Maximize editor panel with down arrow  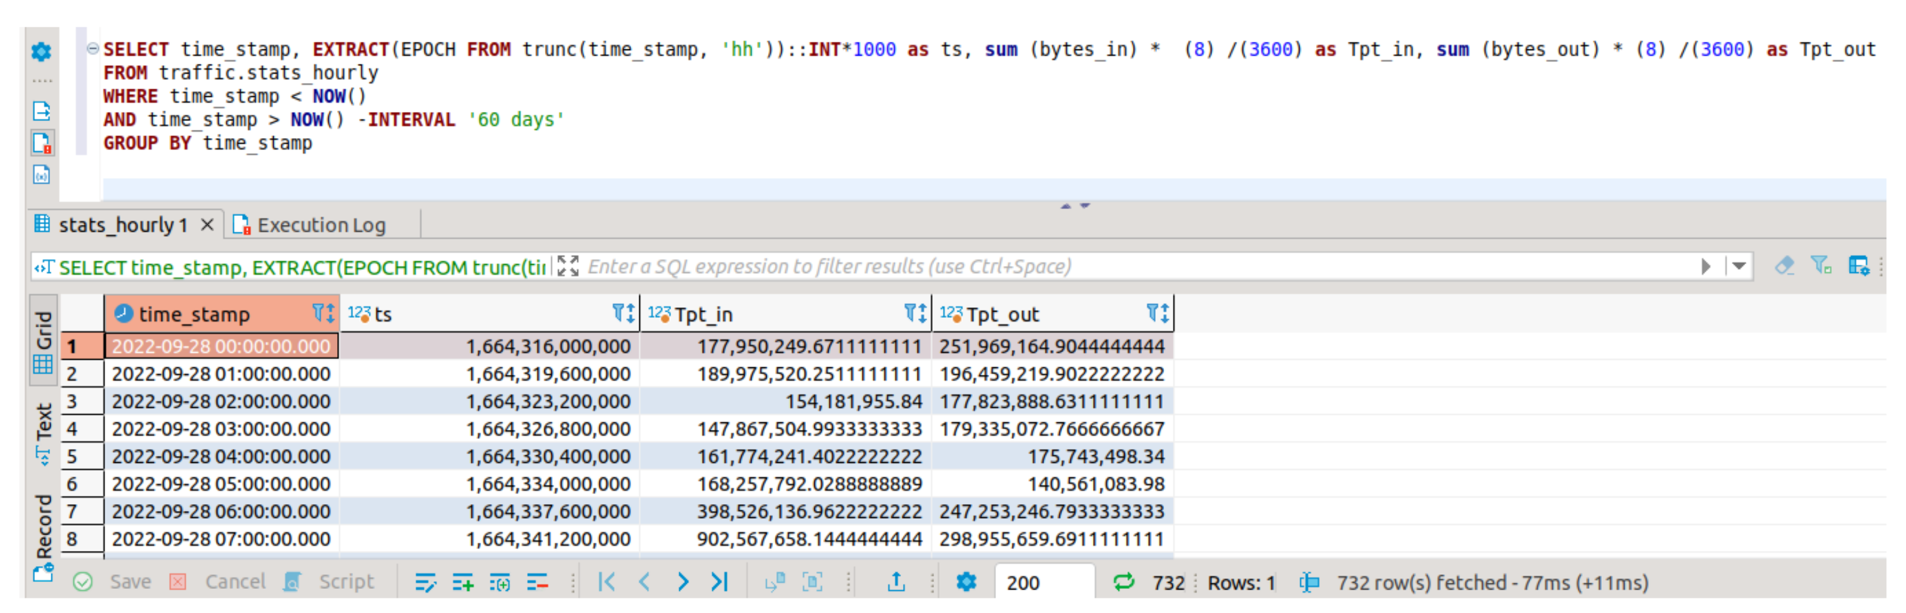1085,206
